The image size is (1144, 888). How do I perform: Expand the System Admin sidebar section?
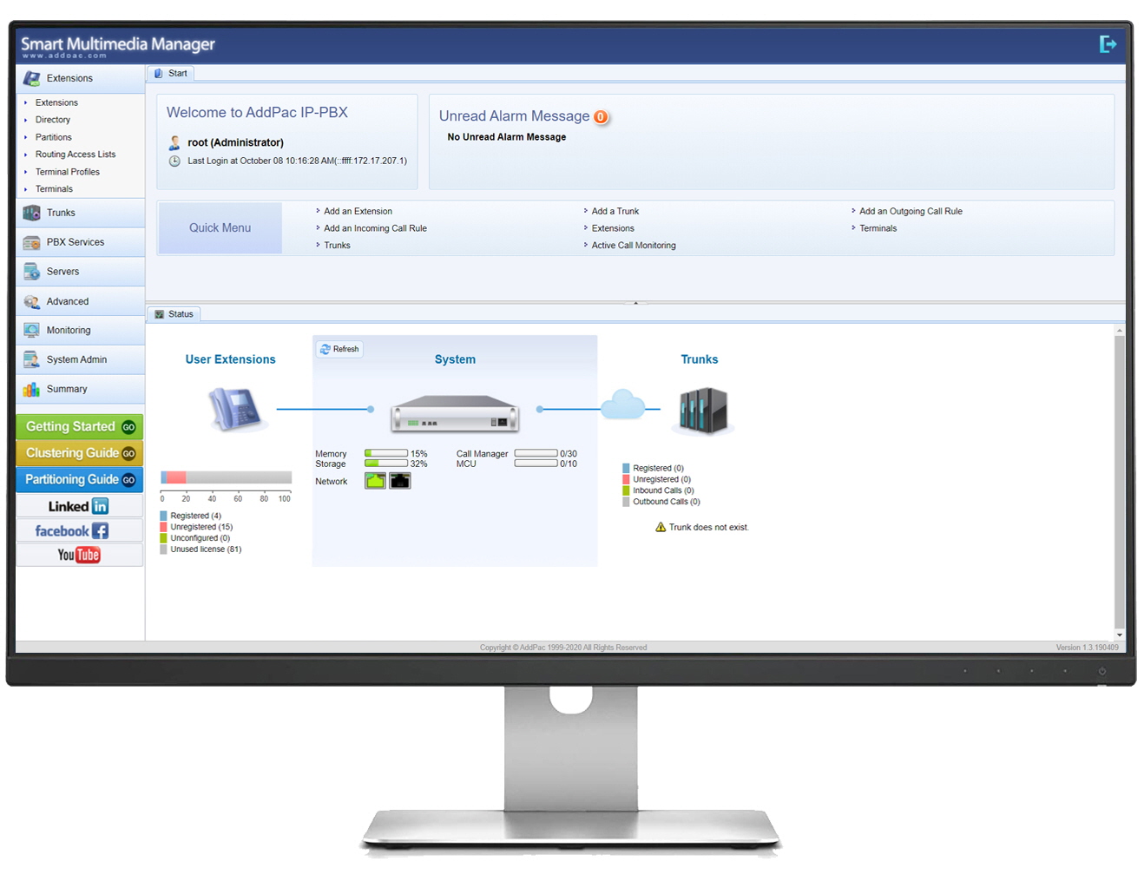click(x=80, y=359)
